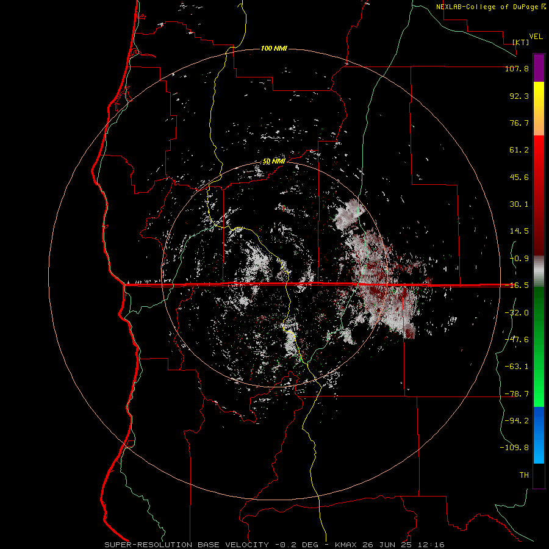Click the [KT] units label
This screenshot has width=549, height=549.
coord(521,42)
